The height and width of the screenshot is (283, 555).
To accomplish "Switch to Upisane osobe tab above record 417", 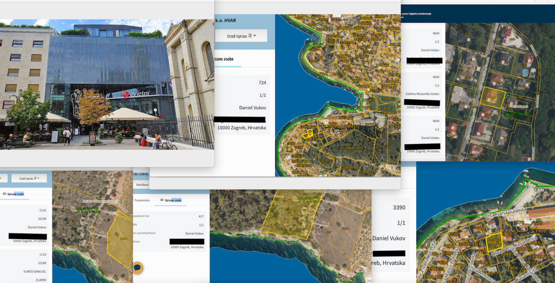I will pos(171,200).
